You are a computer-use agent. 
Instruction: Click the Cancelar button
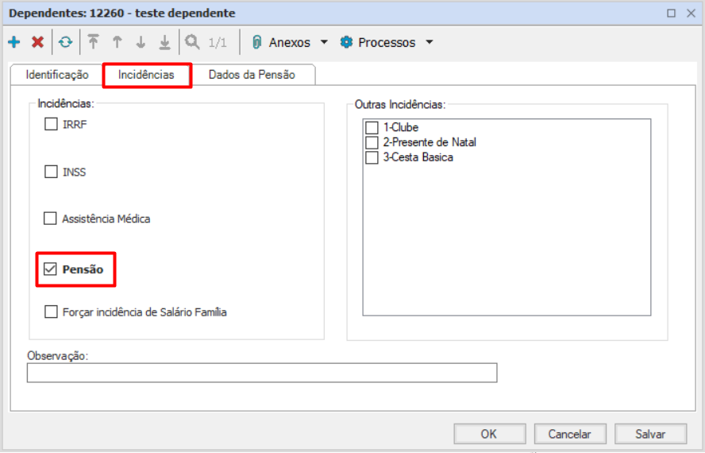pyautogui.click(x=570, y=434)
